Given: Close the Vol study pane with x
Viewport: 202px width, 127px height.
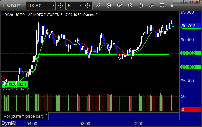Looking at the screenshot, I should pyautogui.click(x=46, y=114).
